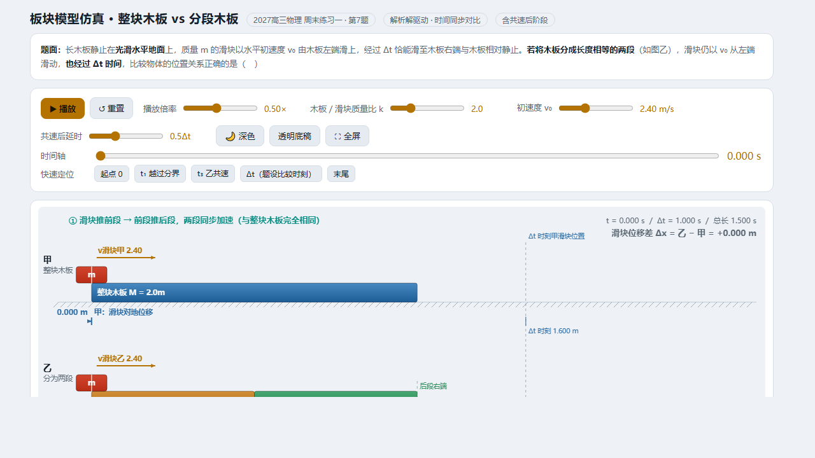815x458 pixels.
Task: Click the v滑块乙 2.40 velocity label
Action: point(120,358)
